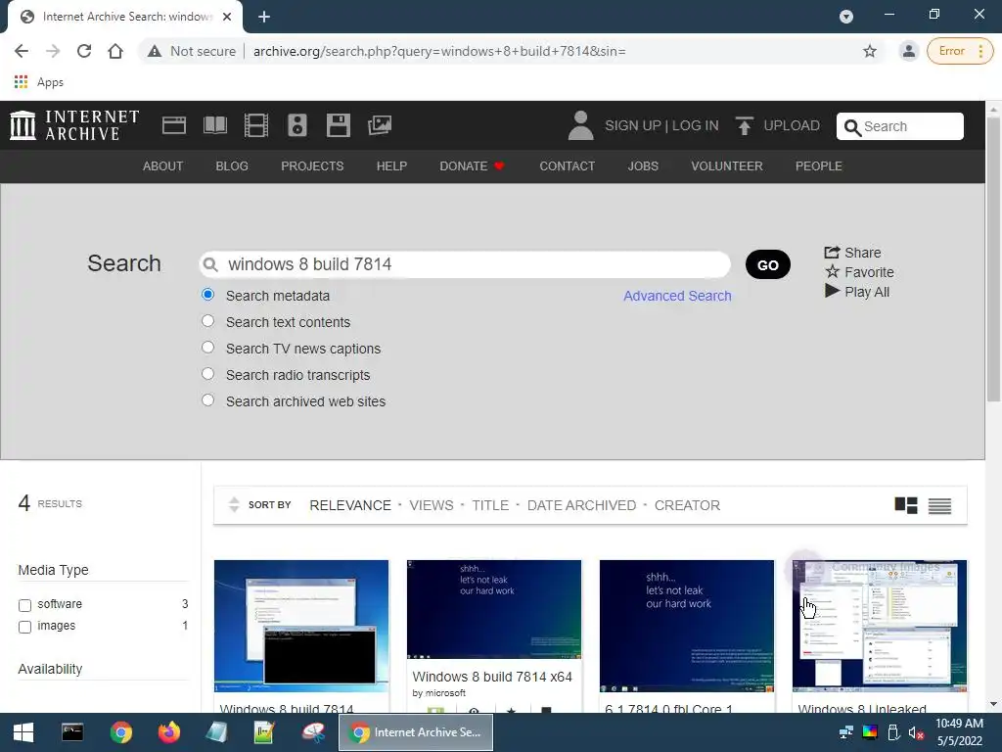Bookmark this page with the star icon

point(869,51)
